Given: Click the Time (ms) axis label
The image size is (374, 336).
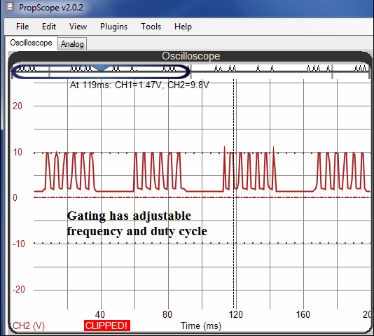Looking at the screenshot, I should (x=201, y=325).
